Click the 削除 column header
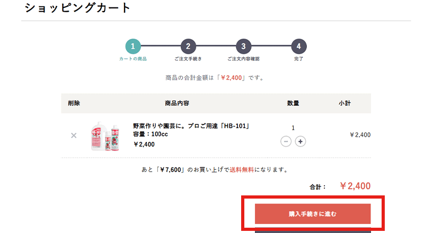The height and width of the screenshot is (233, 424). click(74, 103)
